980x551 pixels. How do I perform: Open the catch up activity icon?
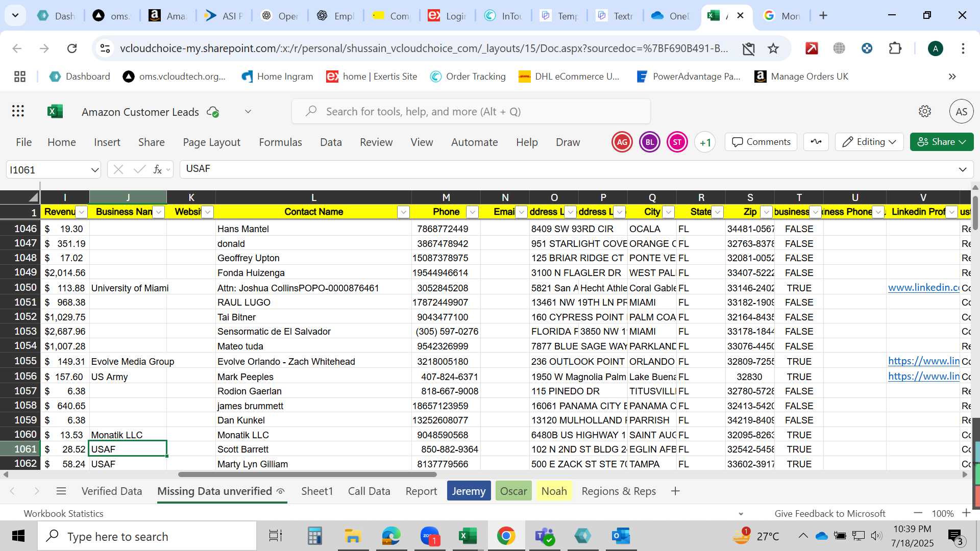816,142
